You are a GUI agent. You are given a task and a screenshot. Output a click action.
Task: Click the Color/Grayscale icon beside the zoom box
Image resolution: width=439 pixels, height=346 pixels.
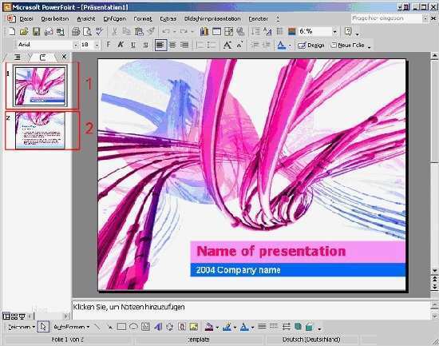291,31
